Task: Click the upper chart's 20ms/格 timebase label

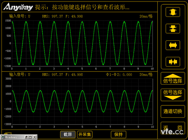Action: [x=146, y=16]
